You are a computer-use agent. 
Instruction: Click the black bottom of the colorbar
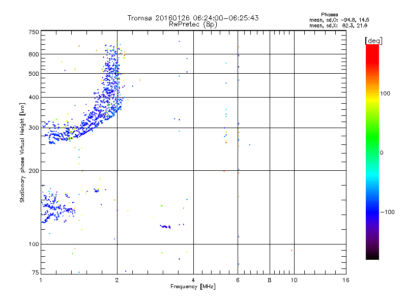(372, 256)
